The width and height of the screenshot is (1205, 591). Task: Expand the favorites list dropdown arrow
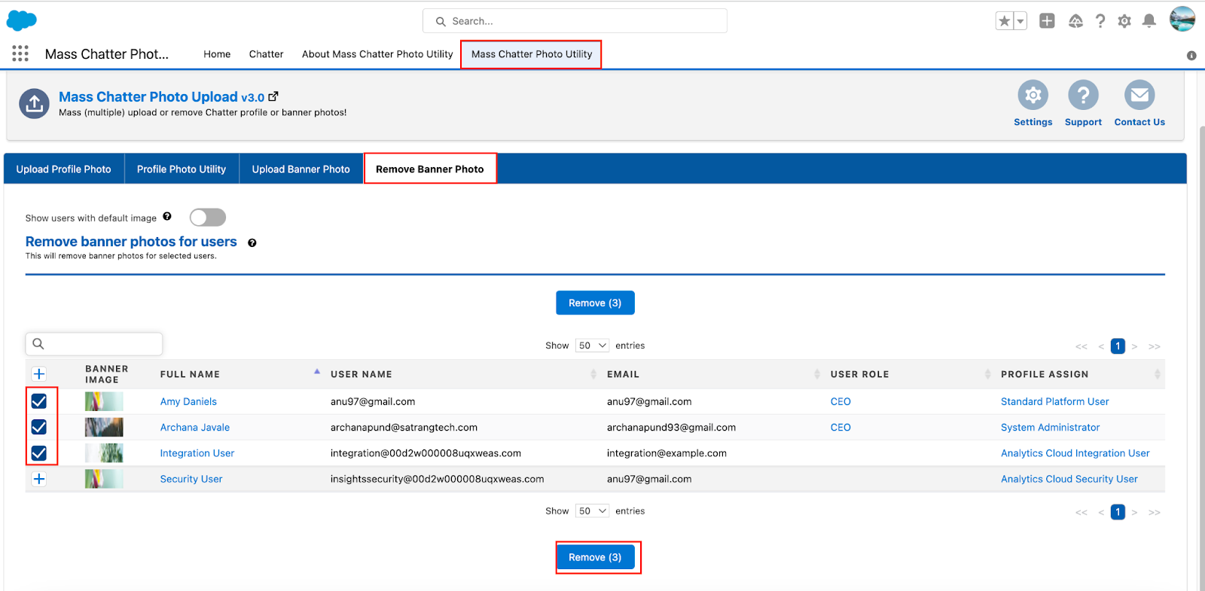click(x=1020, y=21)
